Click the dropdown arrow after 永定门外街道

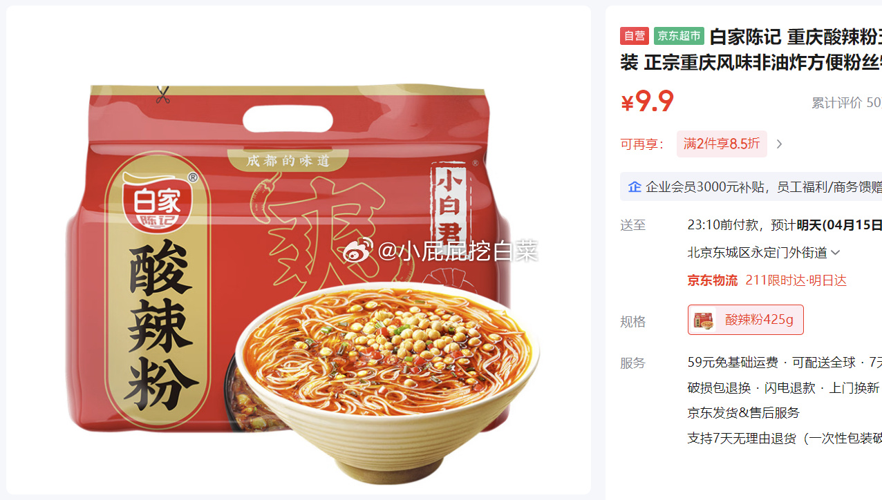[835, 253]
